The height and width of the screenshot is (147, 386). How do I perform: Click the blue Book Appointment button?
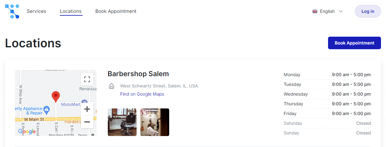[354, 43]
